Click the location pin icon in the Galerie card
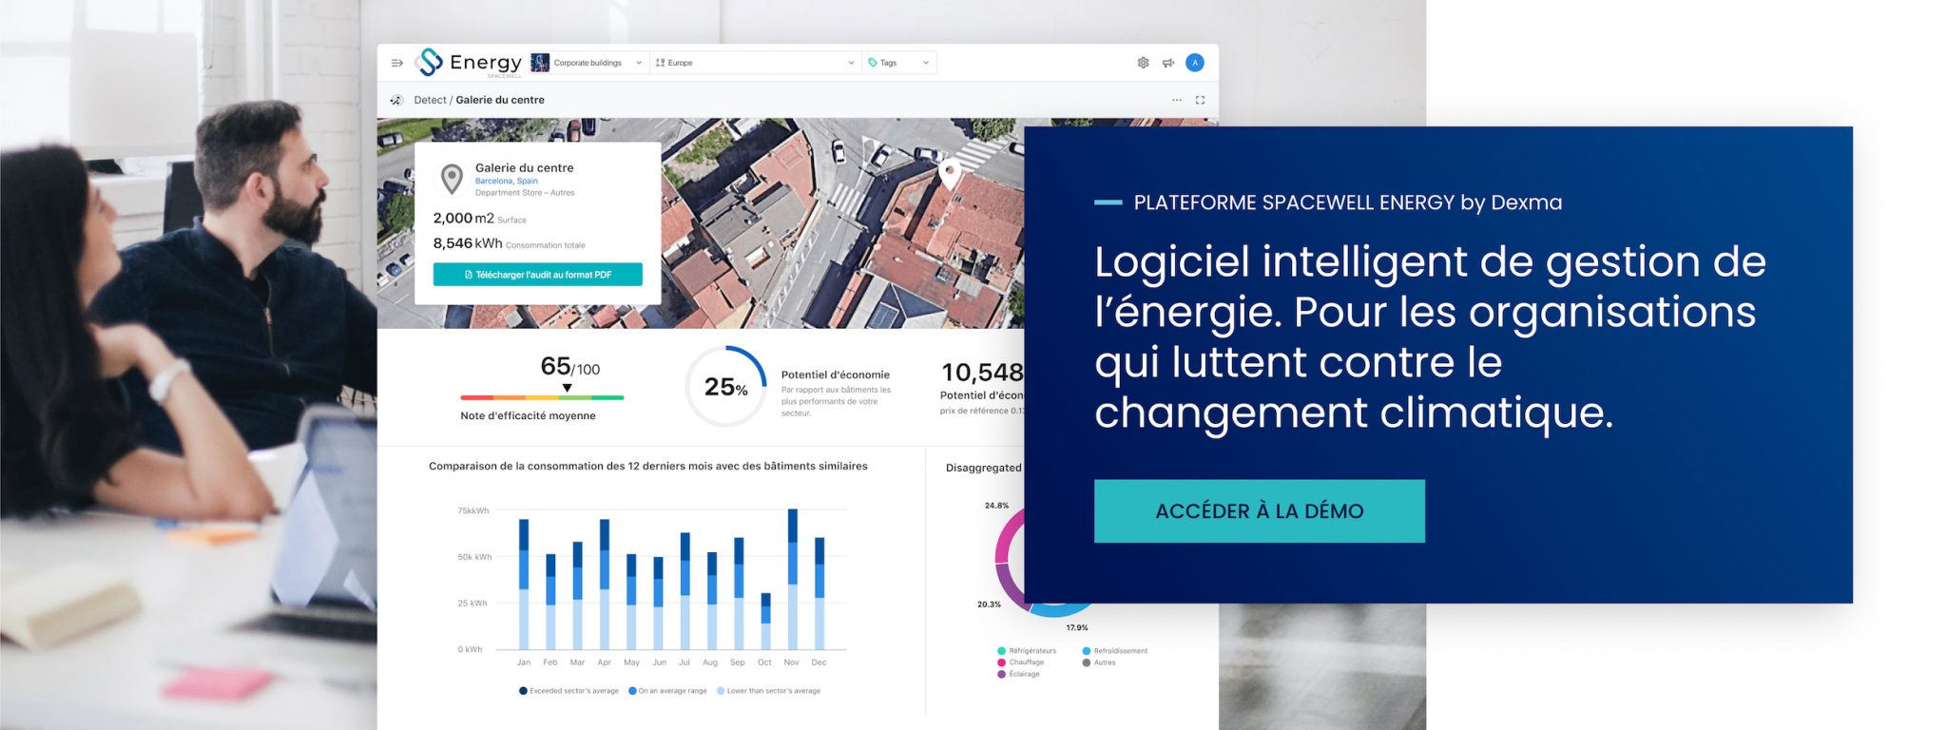This screenshot has width=1947, height=730. (453, 178)
